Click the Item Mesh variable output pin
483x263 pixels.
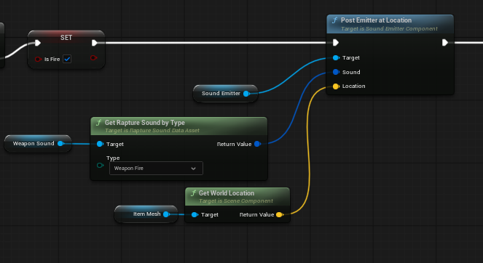166,214
